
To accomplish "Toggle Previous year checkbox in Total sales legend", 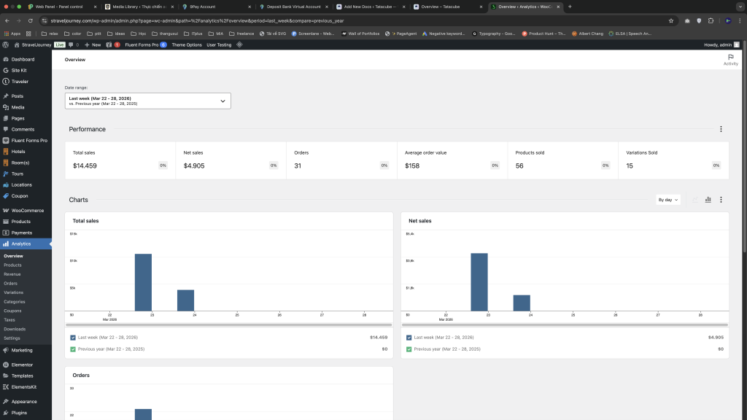I will pos(73,349).
